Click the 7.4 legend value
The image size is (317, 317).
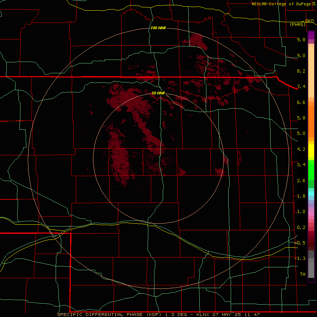click(x=301, y=87)
